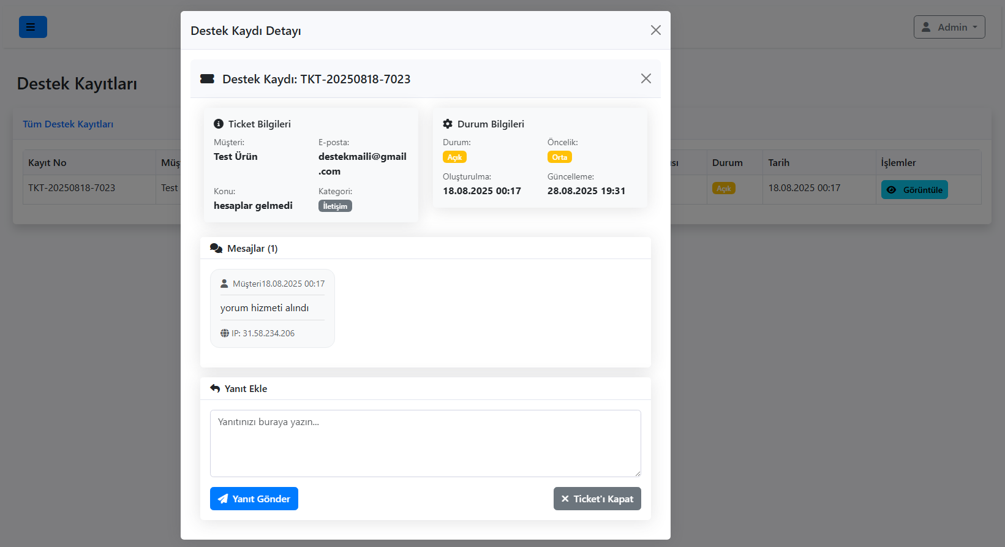Click the customer user icon in message
Viewport: 1005px width, 547px height.
click(224, 284)
